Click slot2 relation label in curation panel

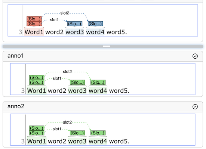click(x=65, y=13)
